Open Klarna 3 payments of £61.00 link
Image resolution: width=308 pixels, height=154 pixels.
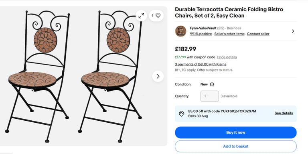[201, 64]
